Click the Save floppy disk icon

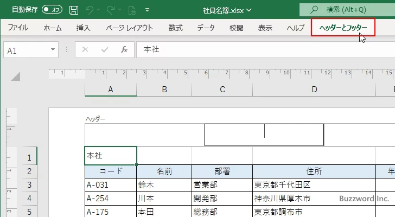click(74, 10)
